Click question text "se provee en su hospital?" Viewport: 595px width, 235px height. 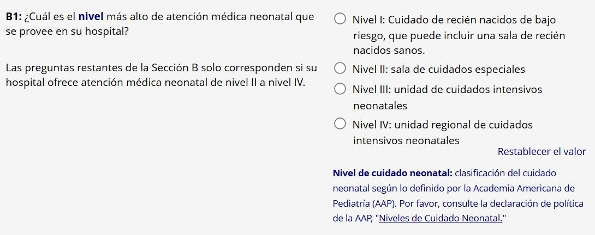[x=67, y=32]
